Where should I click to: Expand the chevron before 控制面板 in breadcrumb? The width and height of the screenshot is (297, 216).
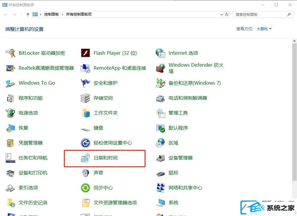tap(41, 14)
